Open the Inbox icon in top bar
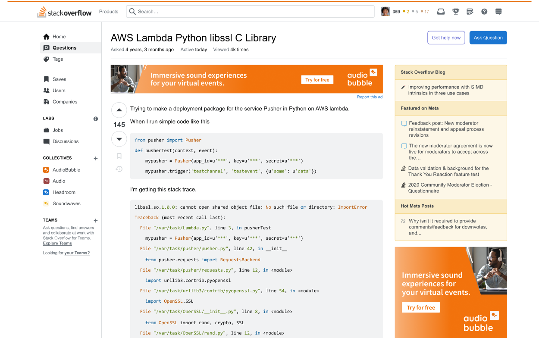Viewport: 539px width, 338px height. tap(441, 12)
